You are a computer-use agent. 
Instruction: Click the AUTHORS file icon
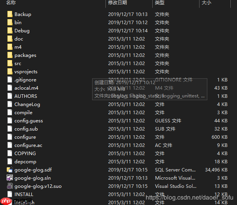tap(10, 96)
